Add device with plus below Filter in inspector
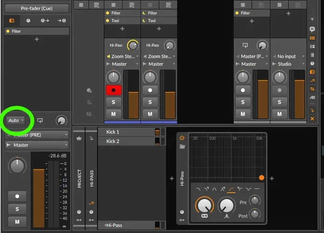 (36, 40)
